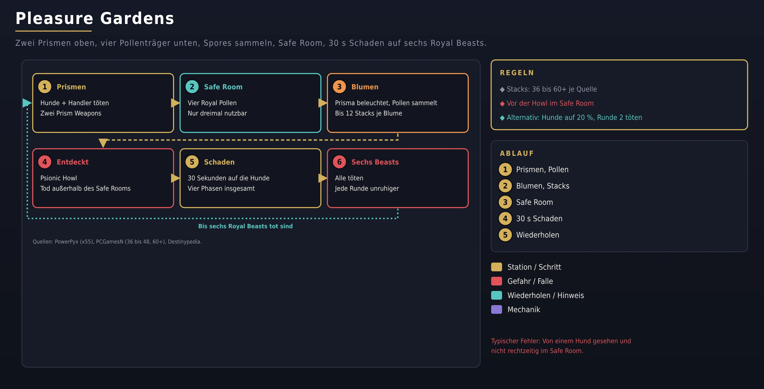Select the Schaden card title

[219, 162]
